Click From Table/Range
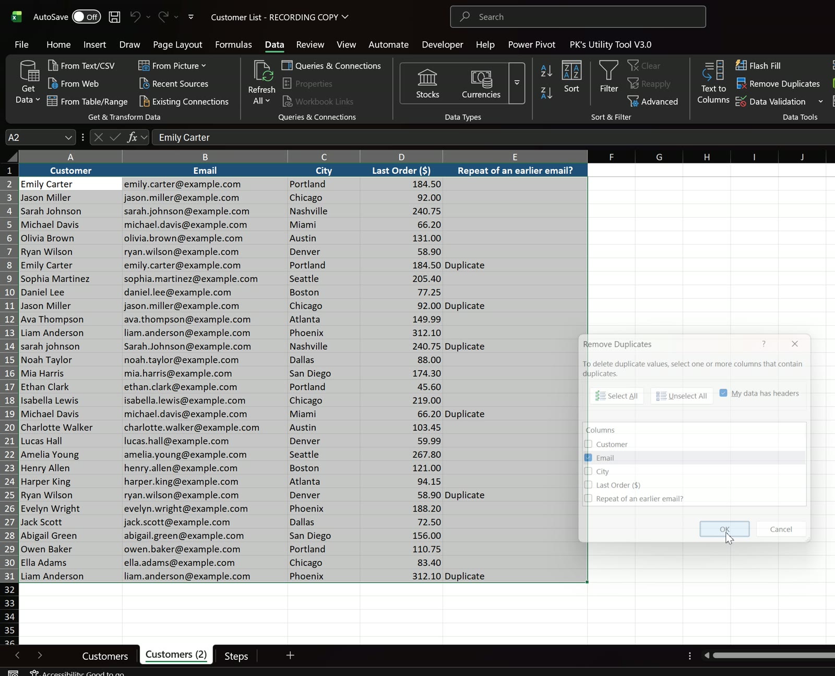The width and height of the screenshot is (835, 676). tap(87, 101)
